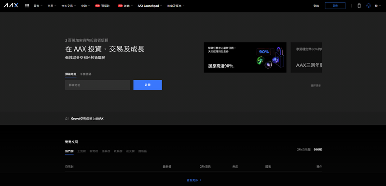Select the 創新區 tab
This screenshot has height=186, width=386.
click(x=142, y=151)
